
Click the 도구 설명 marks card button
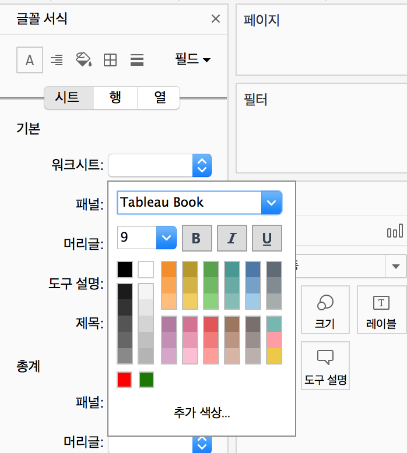[325, 366]
